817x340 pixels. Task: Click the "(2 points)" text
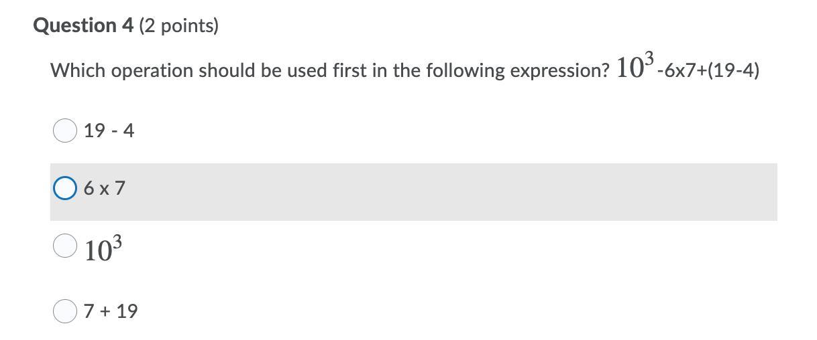point(178,26)
